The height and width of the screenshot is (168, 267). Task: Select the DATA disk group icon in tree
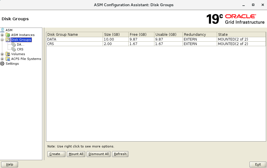pos(14,44)
